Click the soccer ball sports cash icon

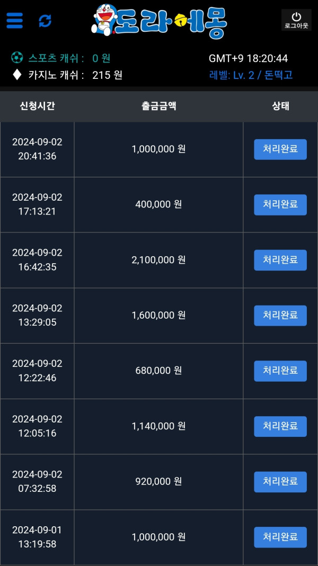[x=17, y=58]
